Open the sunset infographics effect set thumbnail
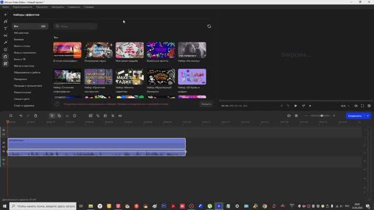374x210 pixels. pyautogui.click(x=67, y=50)
